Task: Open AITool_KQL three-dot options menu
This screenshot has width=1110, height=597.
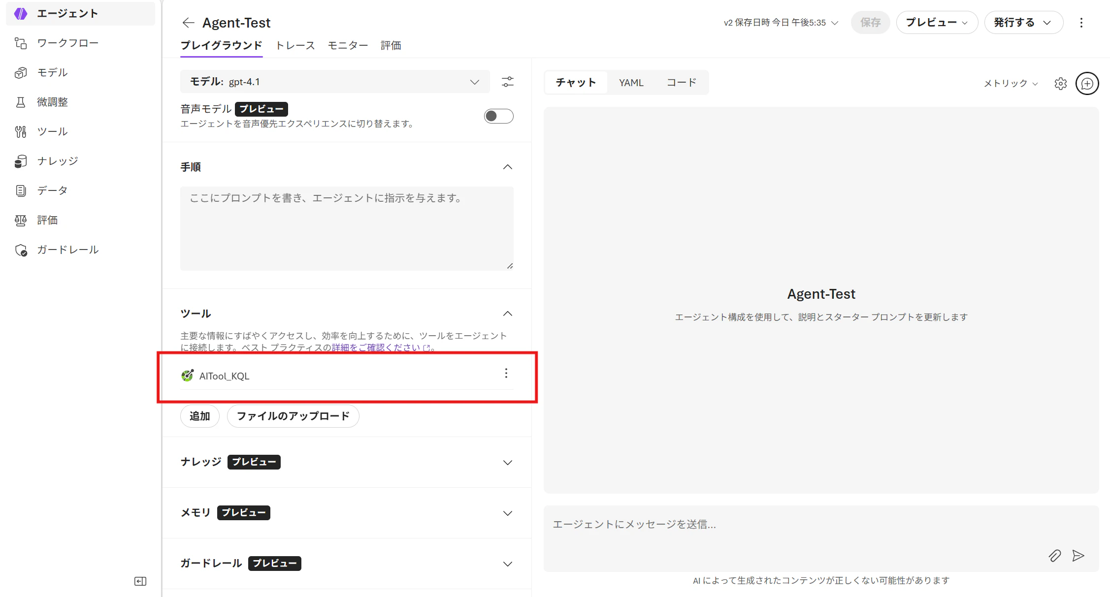Action: [506, 374]
